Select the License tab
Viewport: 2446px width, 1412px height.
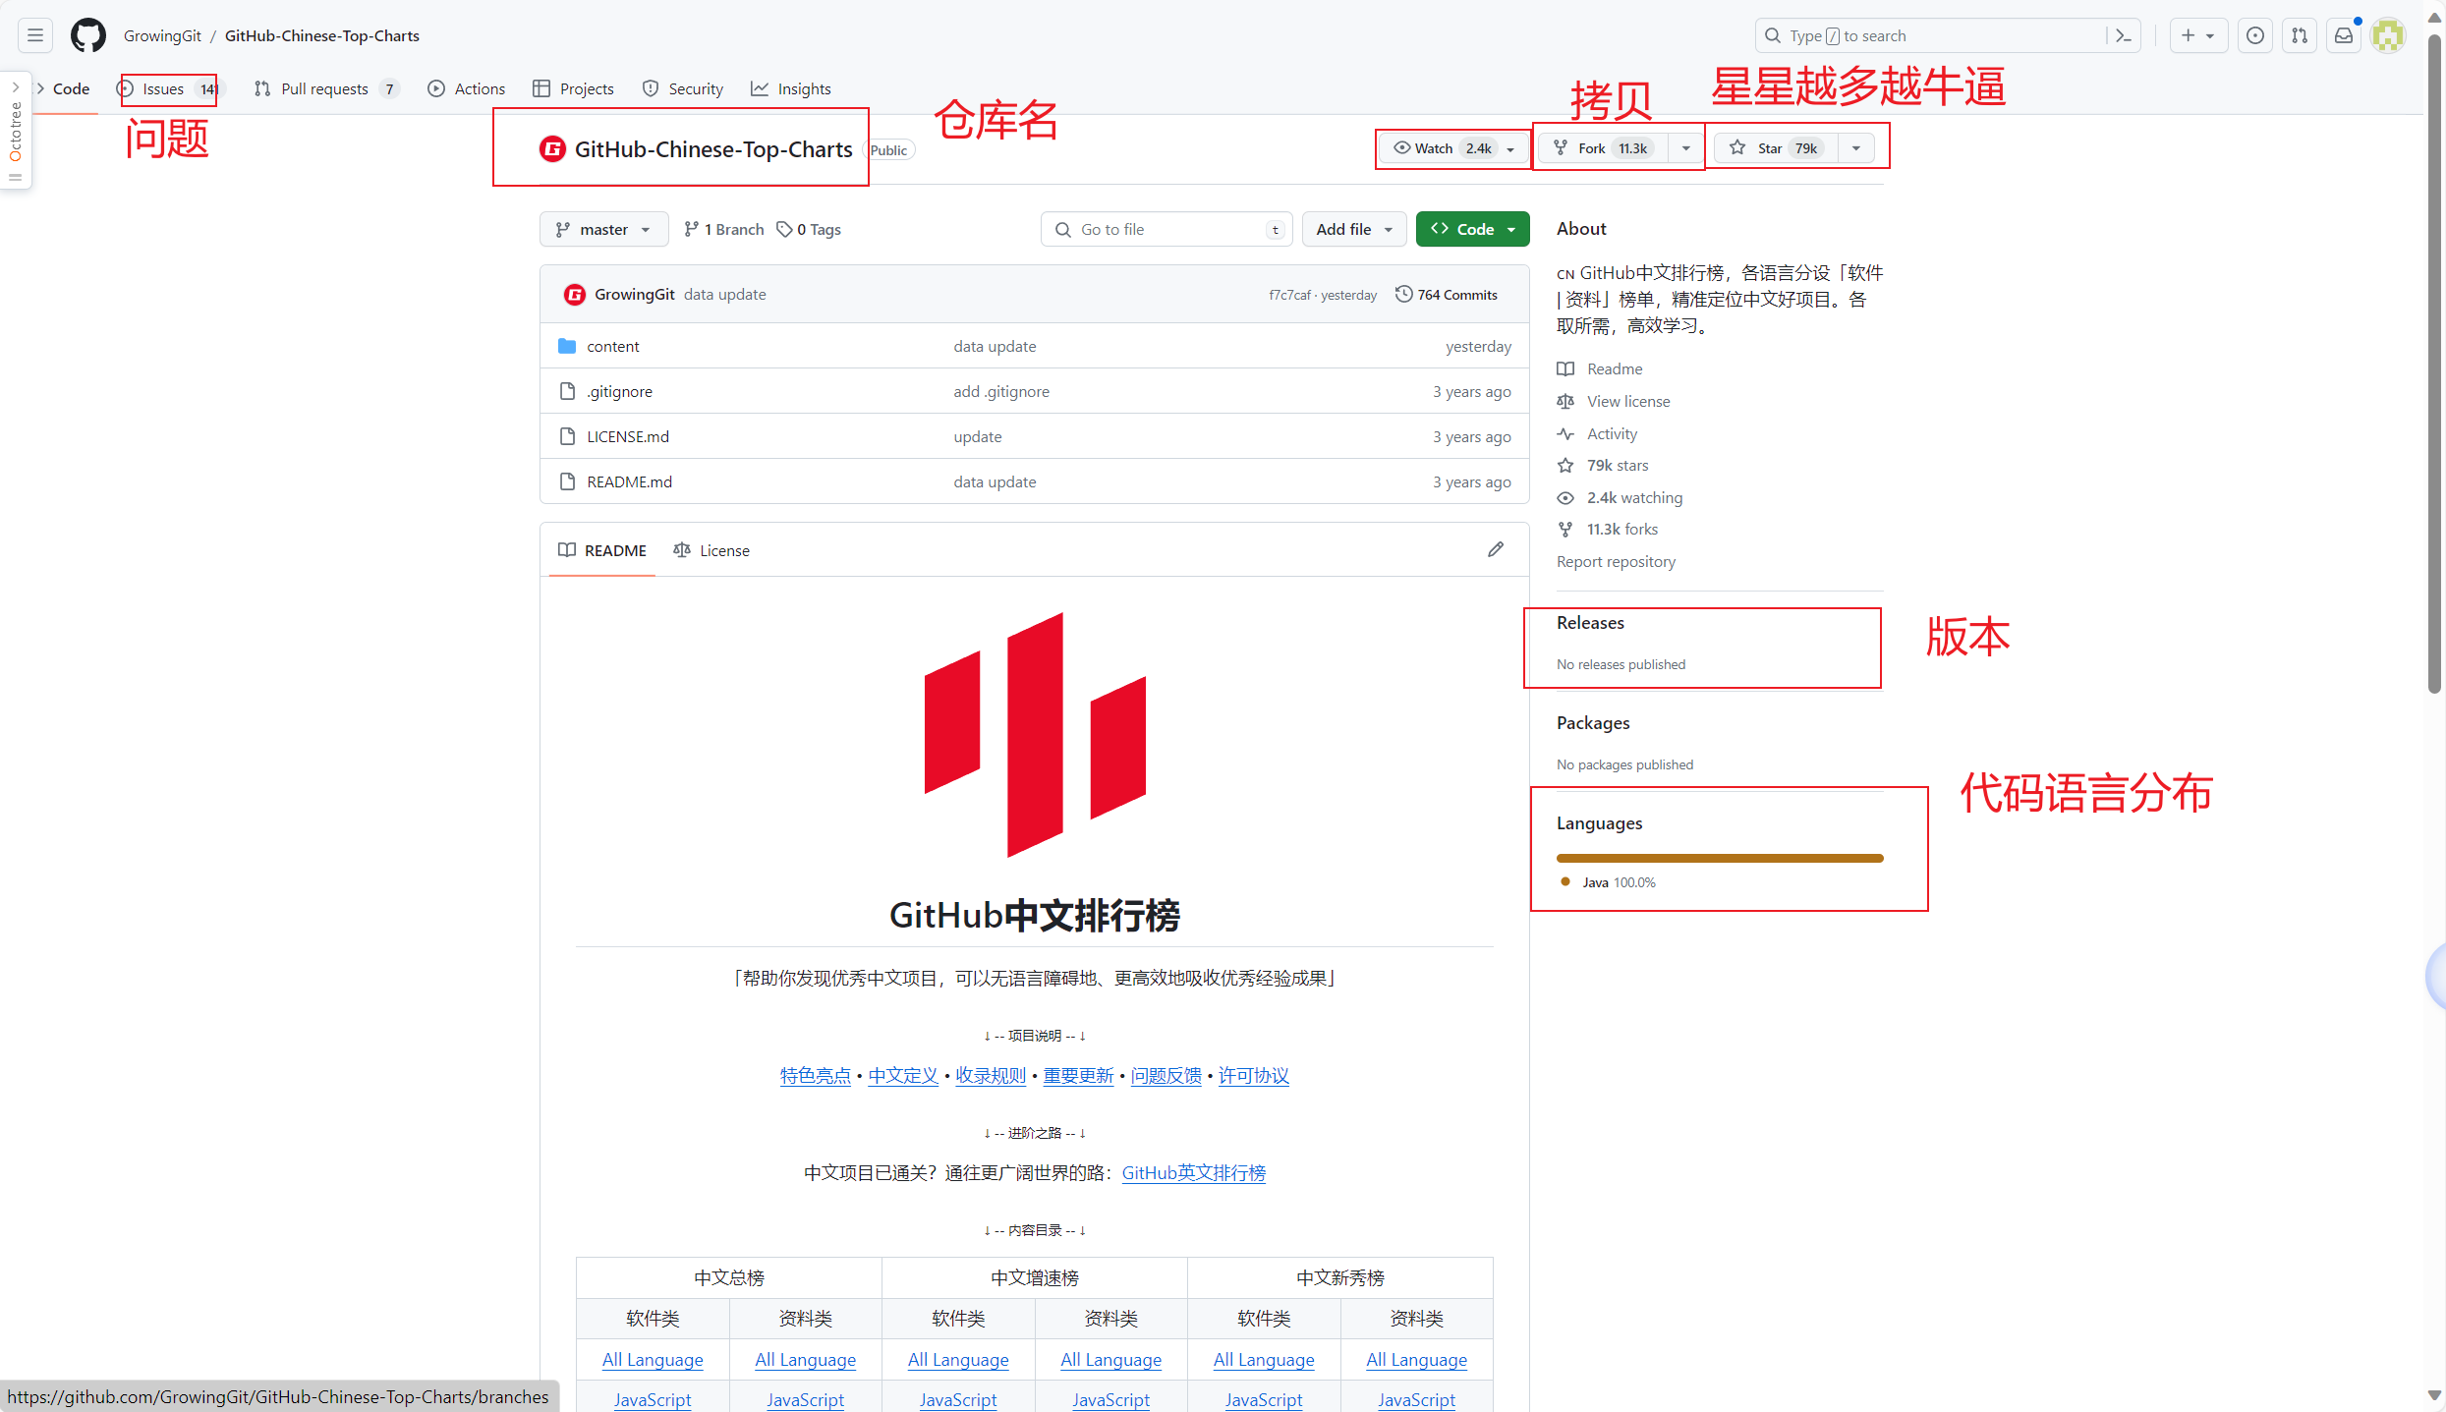pos(711,550)
